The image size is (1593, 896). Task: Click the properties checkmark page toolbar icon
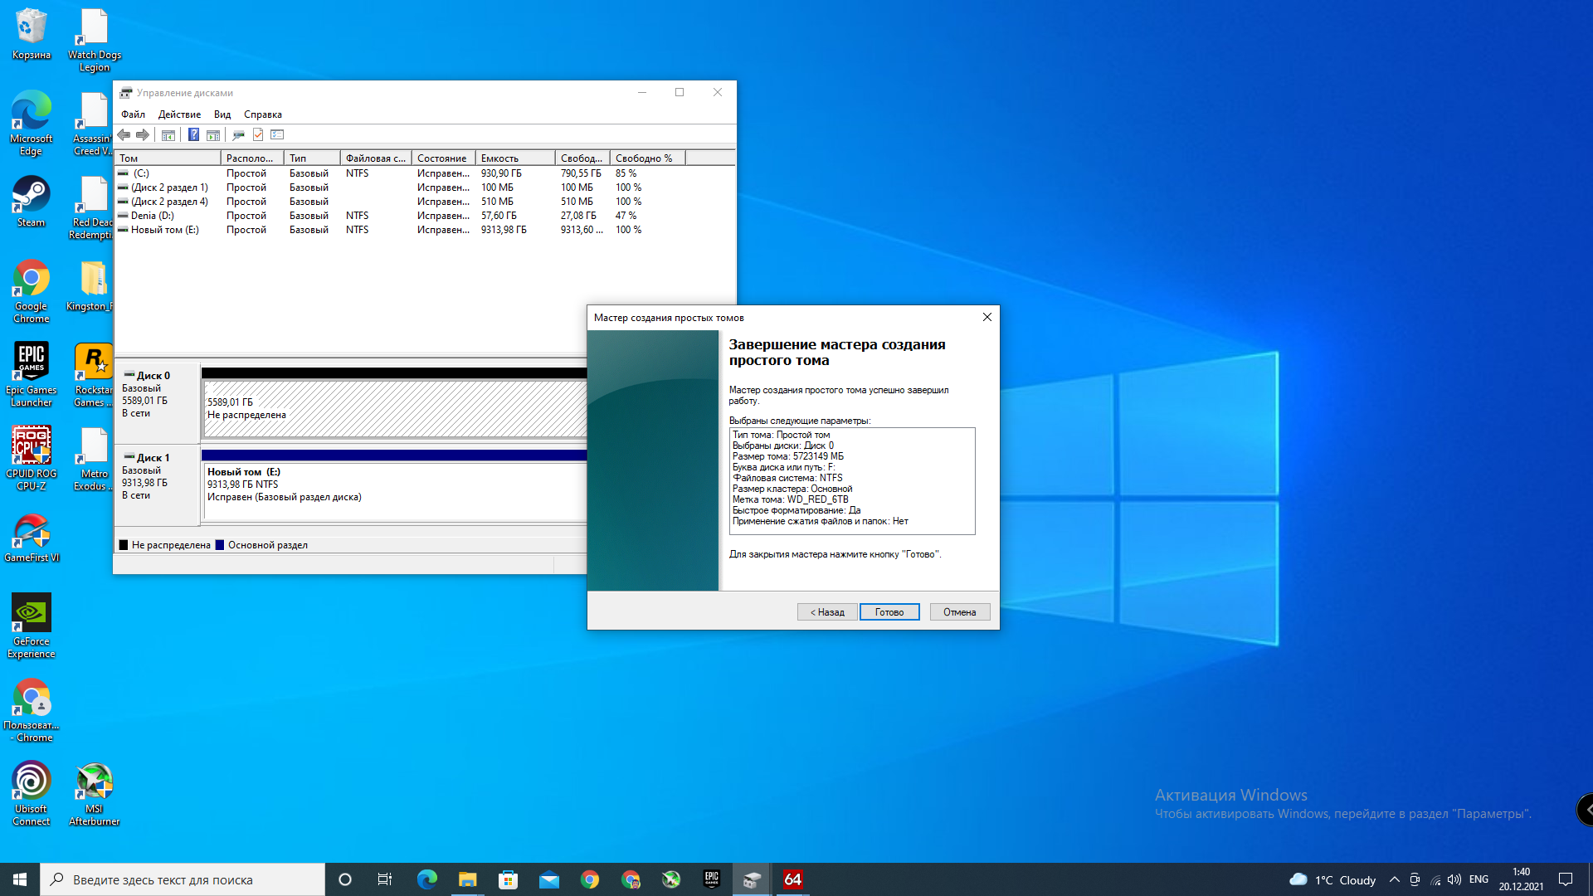coord(258,135)
